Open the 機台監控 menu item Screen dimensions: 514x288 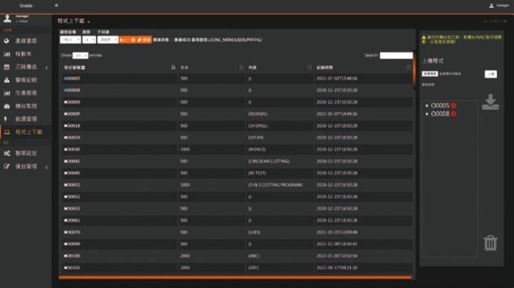[x=26, y=106]
